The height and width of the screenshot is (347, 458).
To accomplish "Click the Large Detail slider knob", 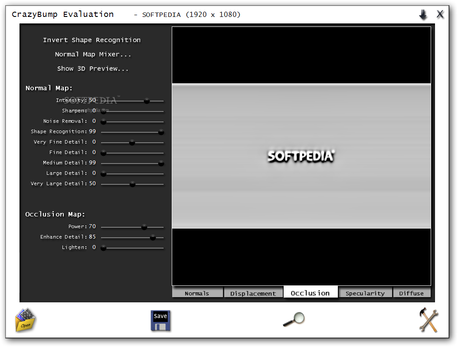I will click(x=103, y=174).
